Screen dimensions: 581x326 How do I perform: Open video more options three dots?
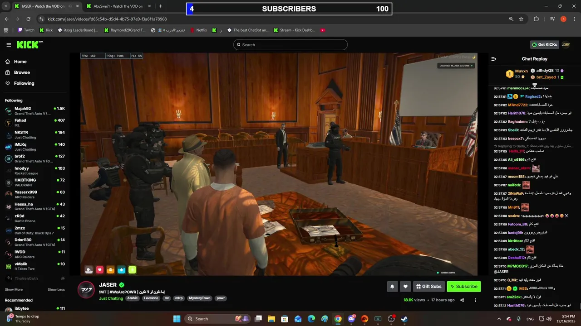(475, 300)
